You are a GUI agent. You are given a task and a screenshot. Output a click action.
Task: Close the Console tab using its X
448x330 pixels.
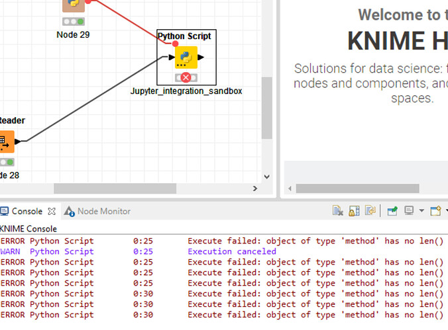point(52,212)
